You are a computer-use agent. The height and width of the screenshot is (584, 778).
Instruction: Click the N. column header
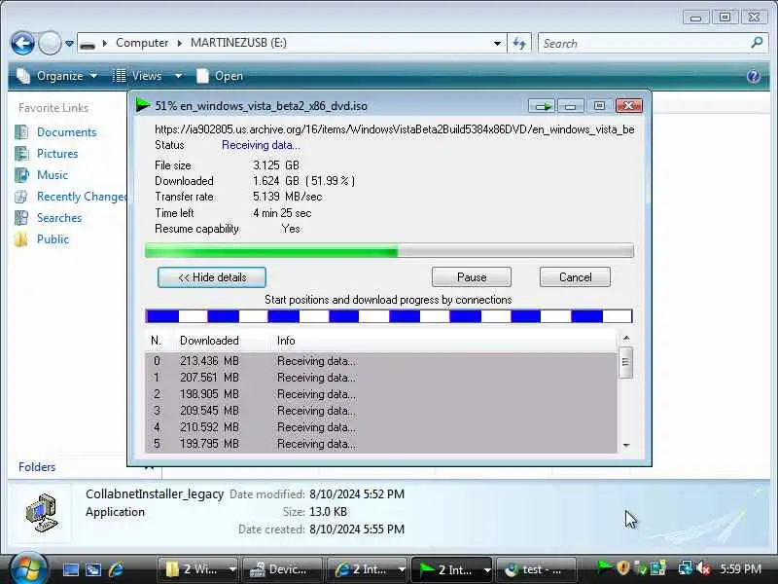pos(157,341)
